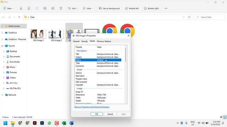Open Photoshop from the taskbar
Image resolution: width=227 pixels, height=127 pixels.
(42, 123)
